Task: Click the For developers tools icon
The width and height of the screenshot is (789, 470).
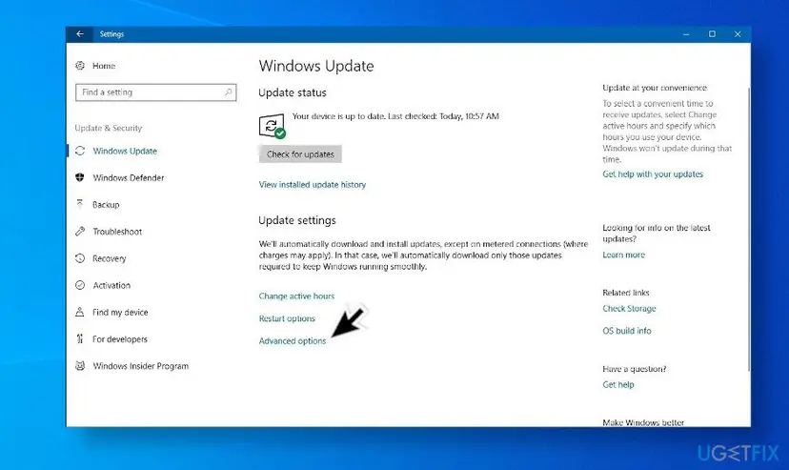Action: click(x=80, y=339)
